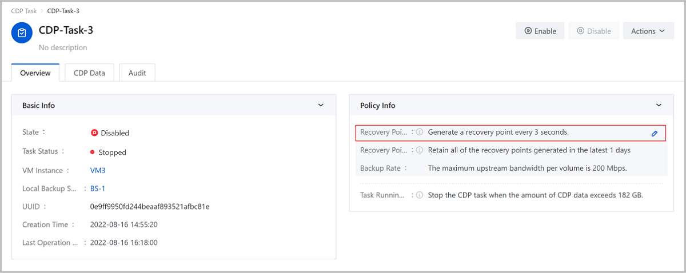The image size is (686, 273).
Task: Click the red Disabled state icon
Action: tap(94, 133)
